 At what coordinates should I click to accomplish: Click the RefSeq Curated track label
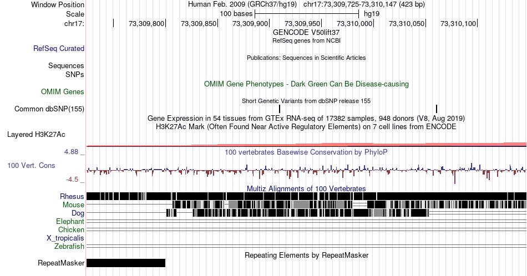pos(58,48)
